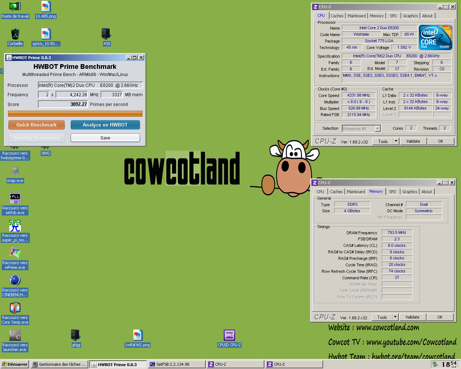461x369 pixels.
Task: Click the CAS# Latency 6.0 clocks value
Action: (397, 245)
